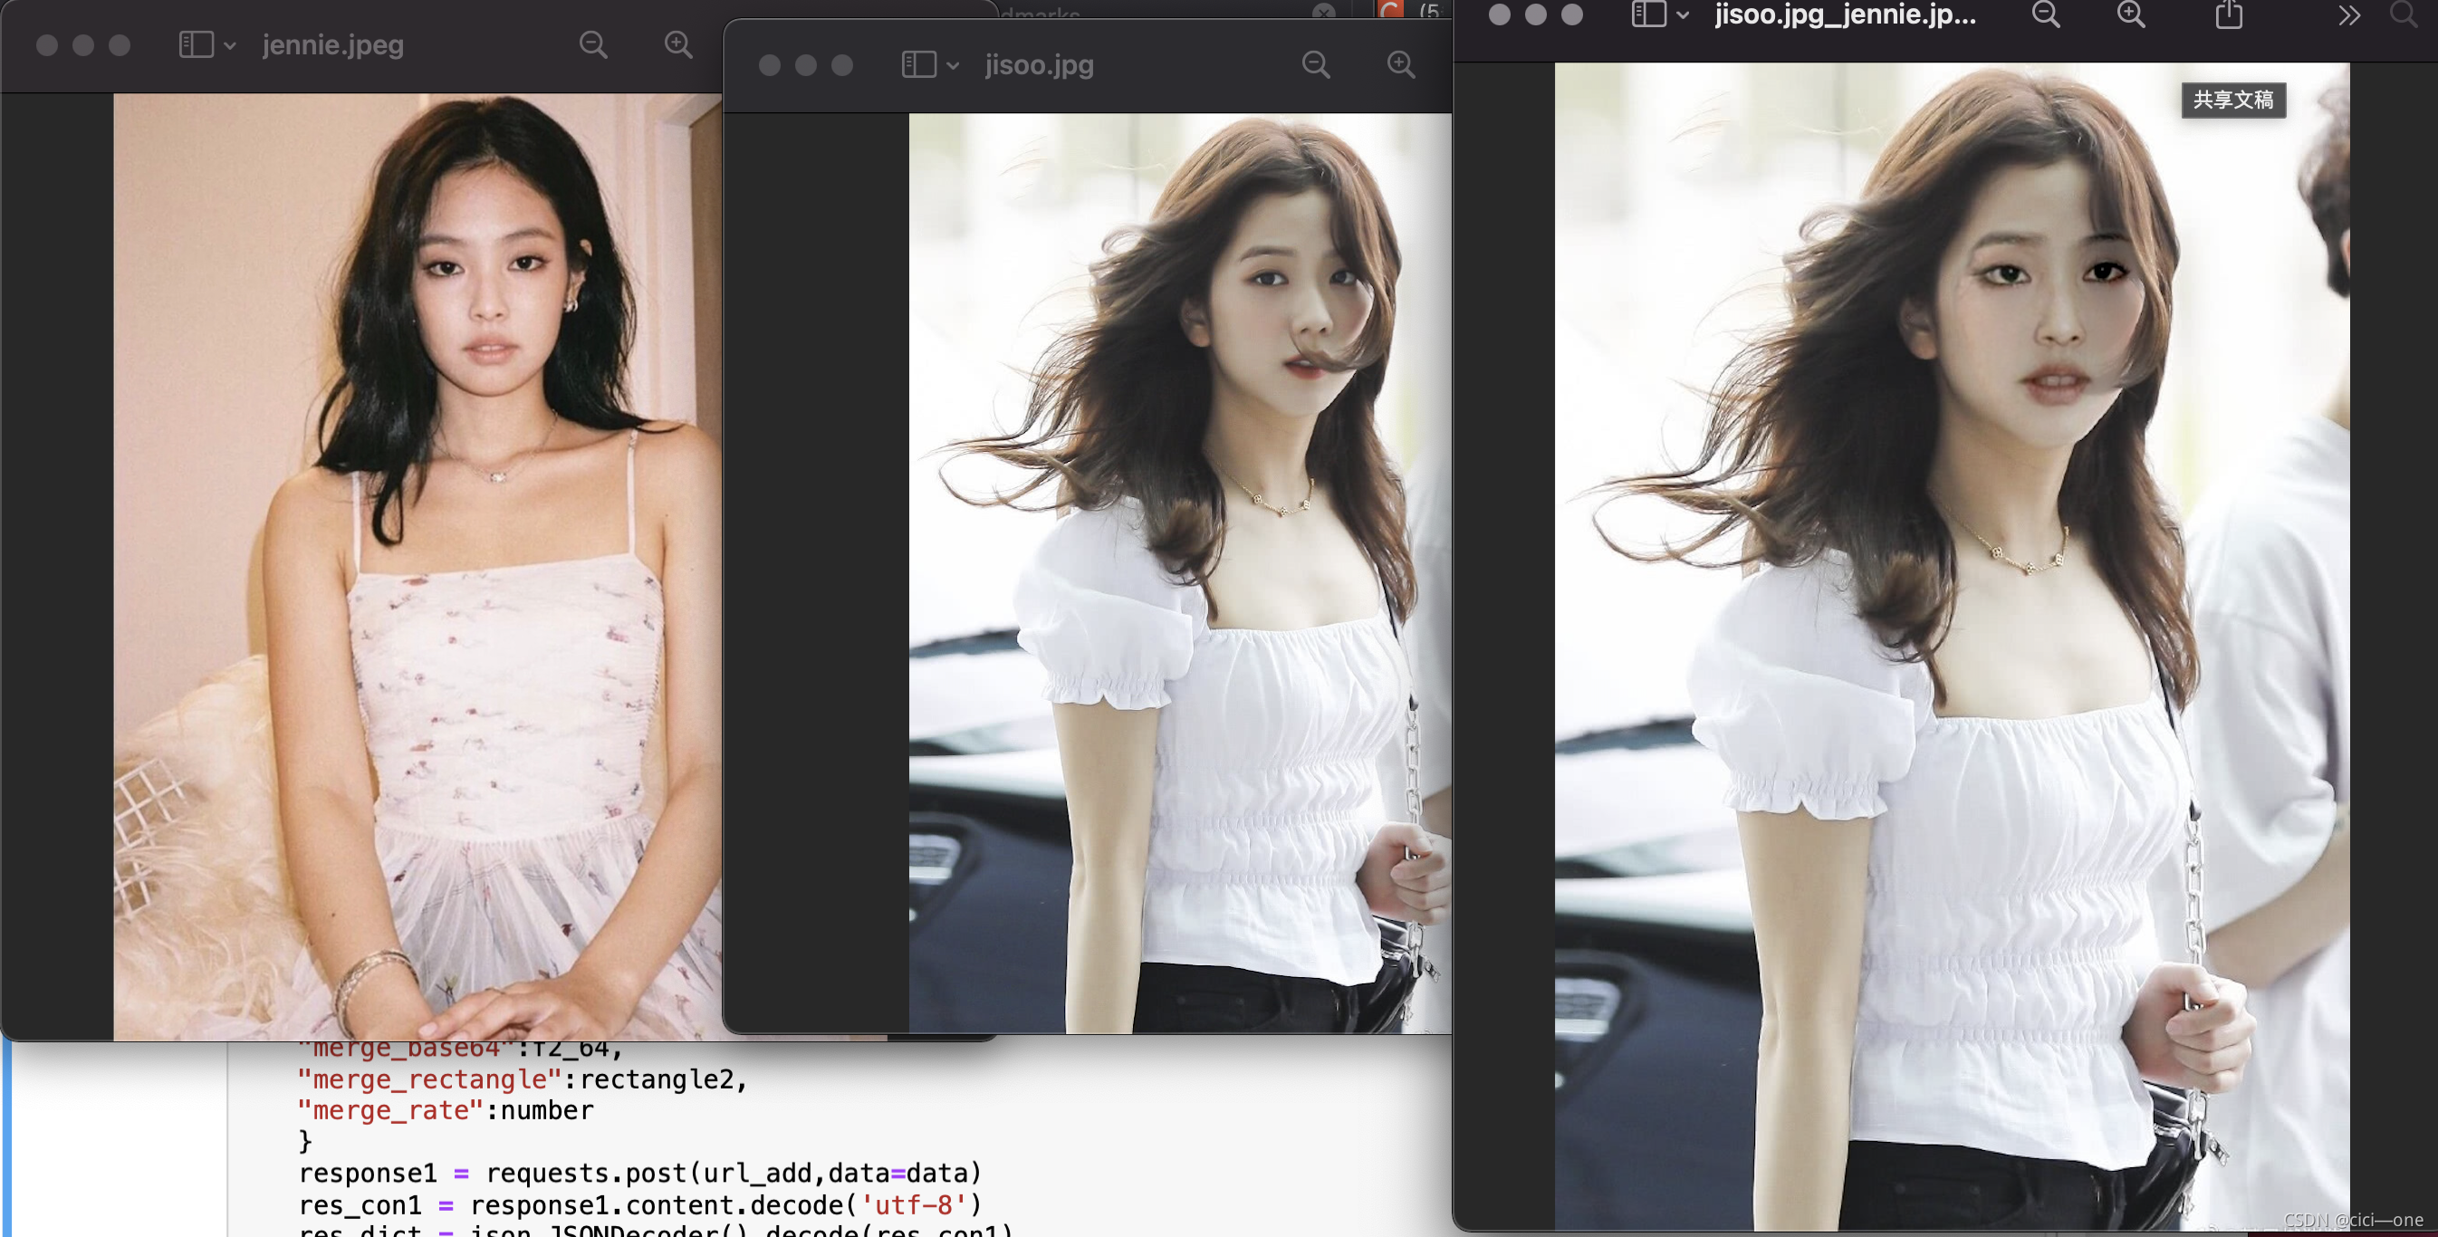Close the 'dmarks' browser tab

point(1323,12)
